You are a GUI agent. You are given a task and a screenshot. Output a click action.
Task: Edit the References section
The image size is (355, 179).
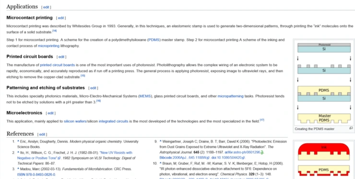click(x=42, y=134)
